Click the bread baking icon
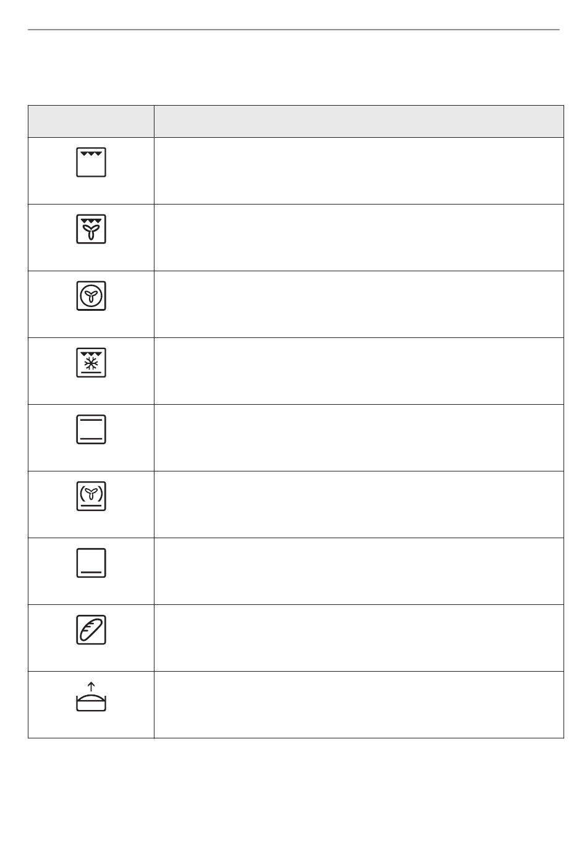This screenshot has height=849, width=587. coord(91,629)
